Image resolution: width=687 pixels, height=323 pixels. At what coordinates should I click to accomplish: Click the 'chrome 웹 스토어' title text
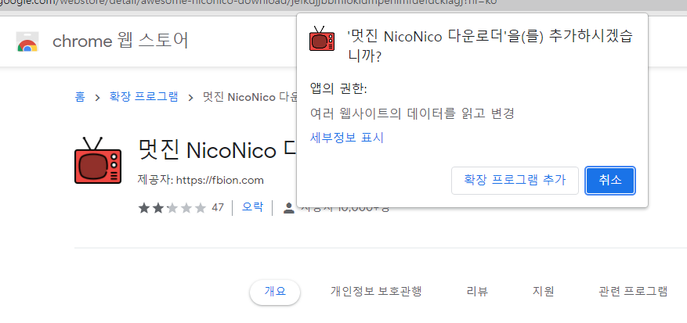[x=121, y=41]
